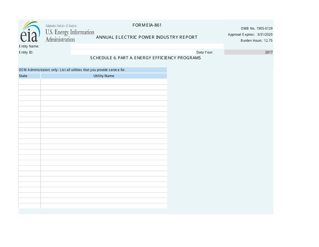The width and height of the screenshot is (319, 247).
Task: Click the DSM Administrators instruction banner
Action: click(92, 70)
